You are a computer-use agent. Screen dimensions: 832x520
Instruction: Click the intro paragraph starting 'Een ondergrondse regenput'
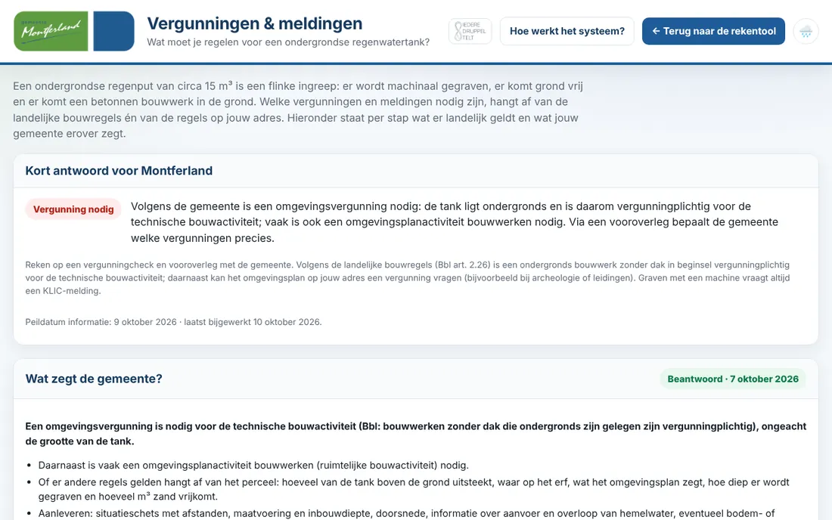coord(298,110)
